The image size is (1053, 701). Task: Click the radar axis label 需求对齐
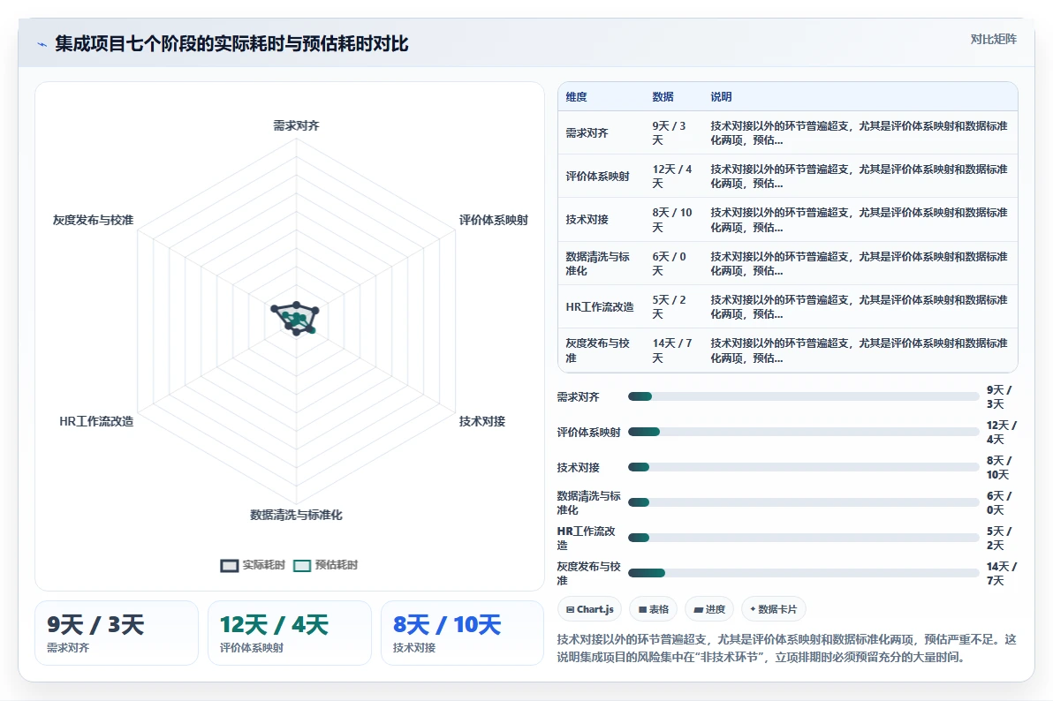pos(296,125)
